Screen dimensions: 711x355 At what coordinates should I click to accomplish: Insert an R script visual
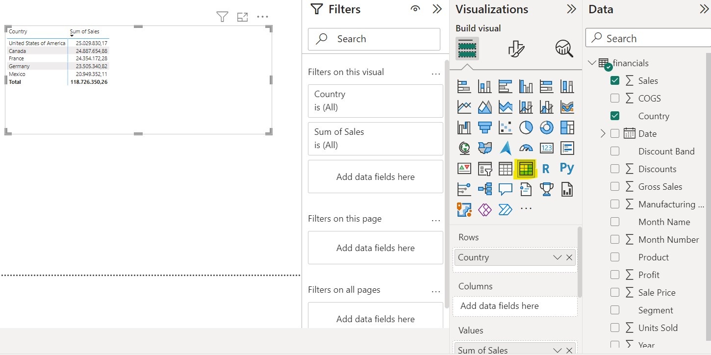tap(546, 168)
